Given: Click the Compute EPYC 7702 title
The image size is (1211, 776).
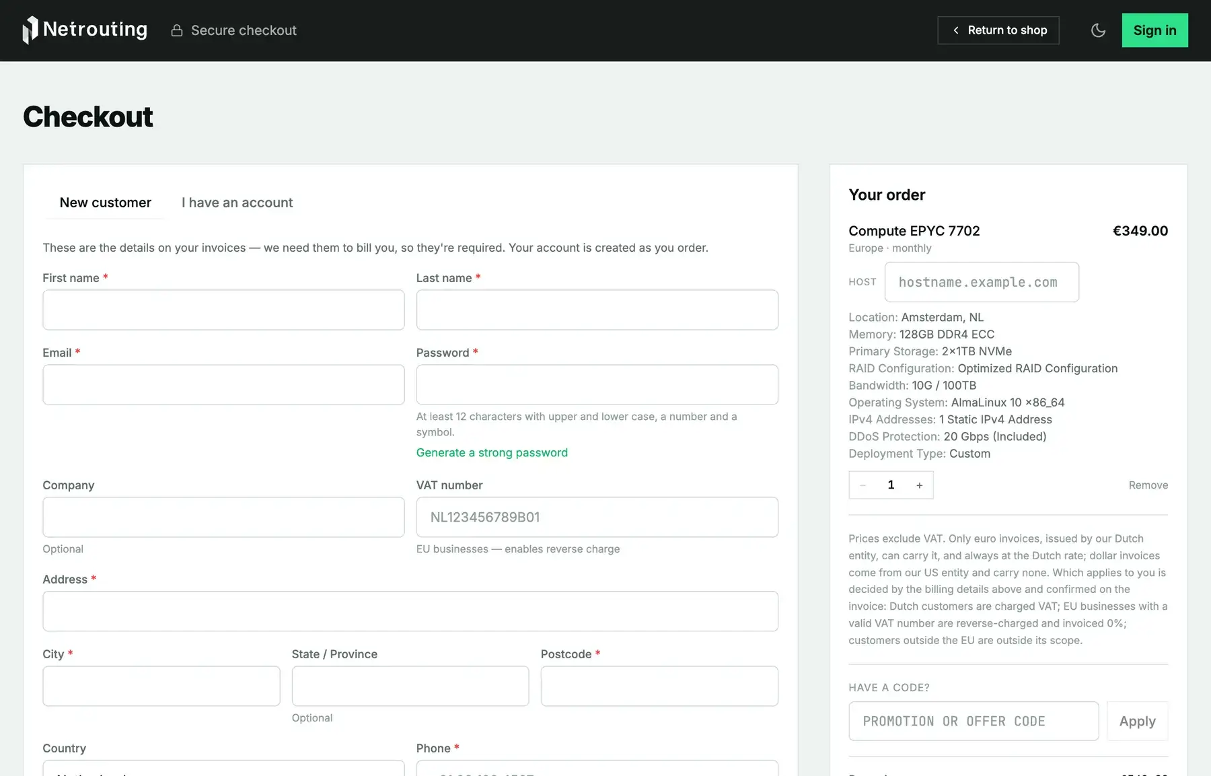Looking at the screenshot, I should coord(914,231).
